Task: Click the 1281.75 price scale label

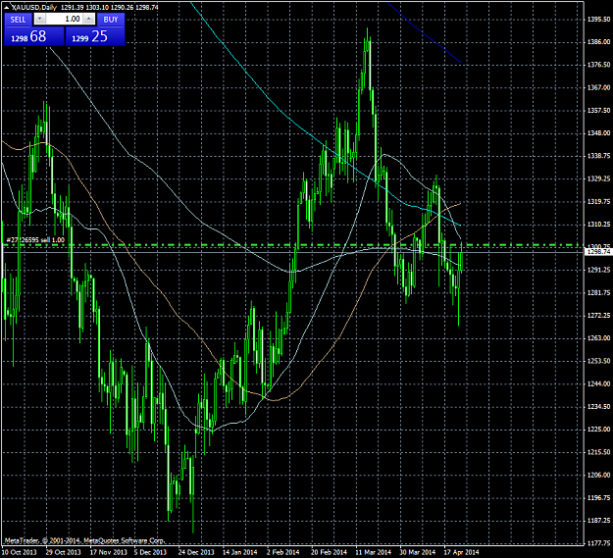Action: coord(599,292)
